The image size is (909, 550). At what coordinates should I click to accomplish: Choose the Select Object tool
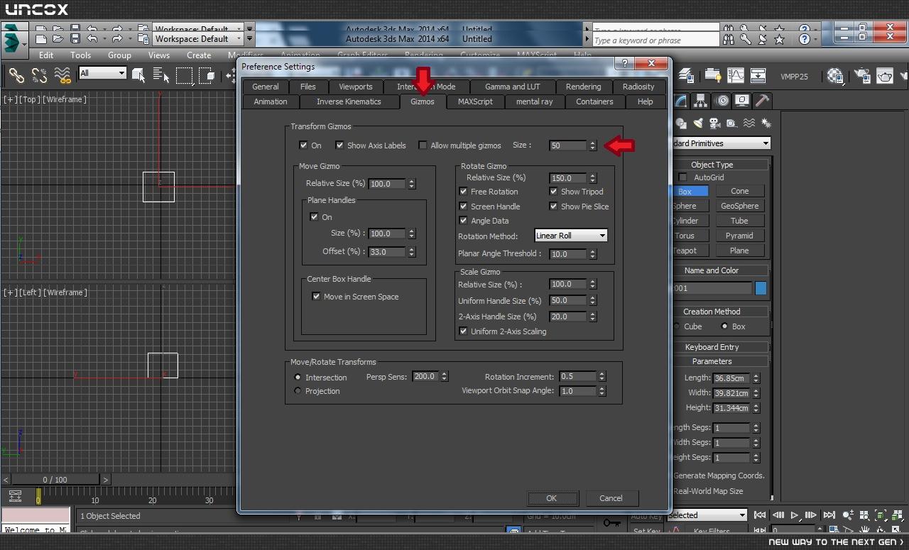click(x=138, y=75)
